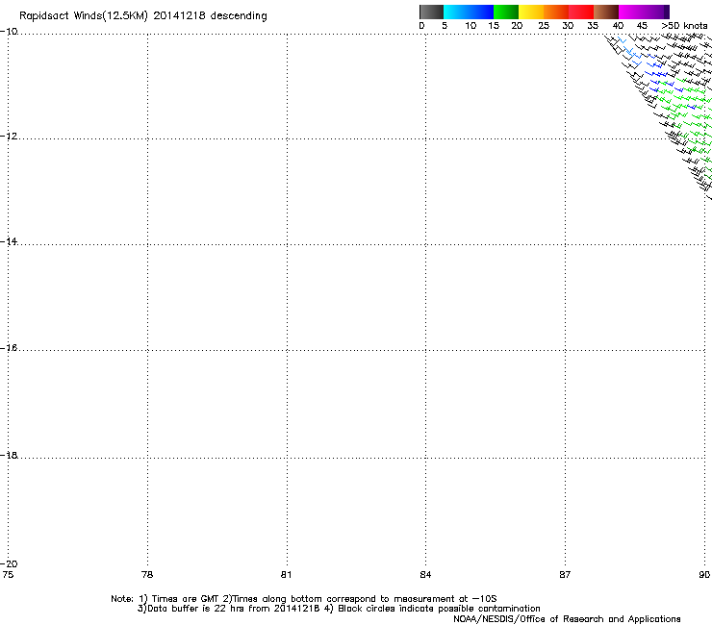Click the longitude label 78
712x625 pixels.
[x=147, y=575]
